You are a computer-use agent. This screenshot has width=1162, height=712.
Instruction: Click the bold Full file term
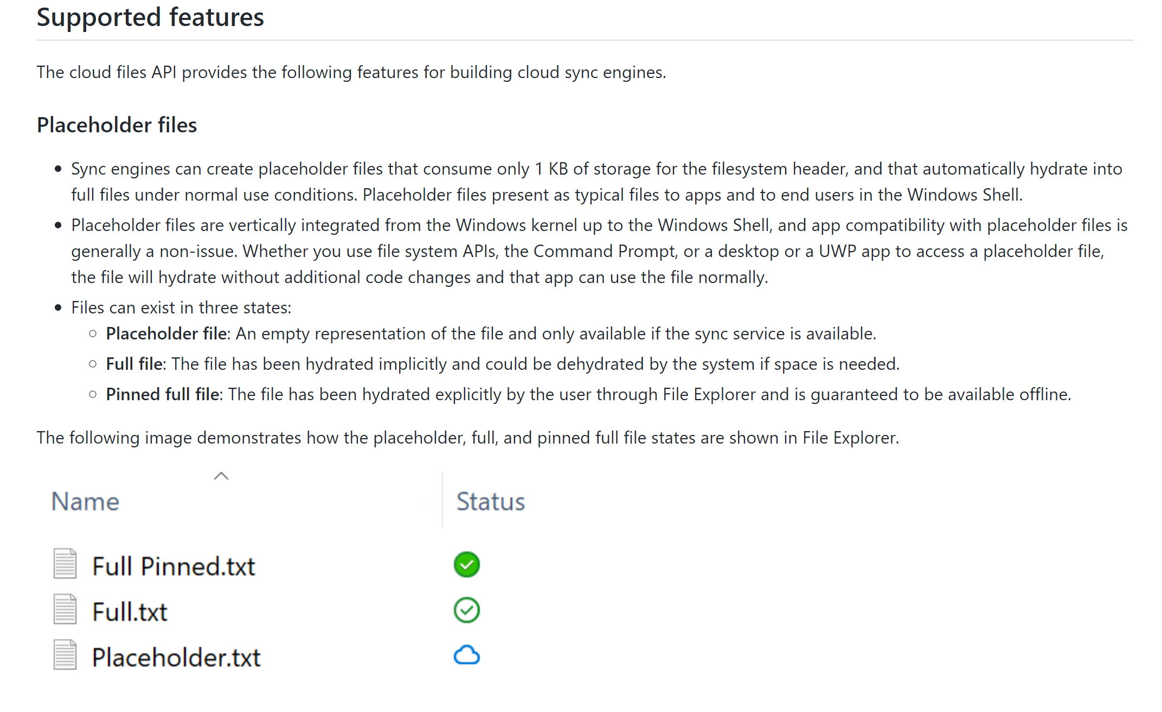[x=134, y=364]
